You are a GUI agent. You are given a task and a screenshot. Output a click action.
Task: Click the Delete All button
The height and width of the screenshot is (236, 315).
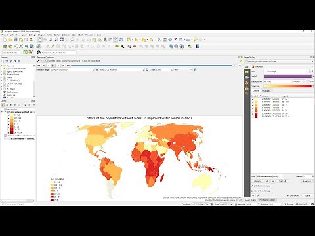[282, 181]
